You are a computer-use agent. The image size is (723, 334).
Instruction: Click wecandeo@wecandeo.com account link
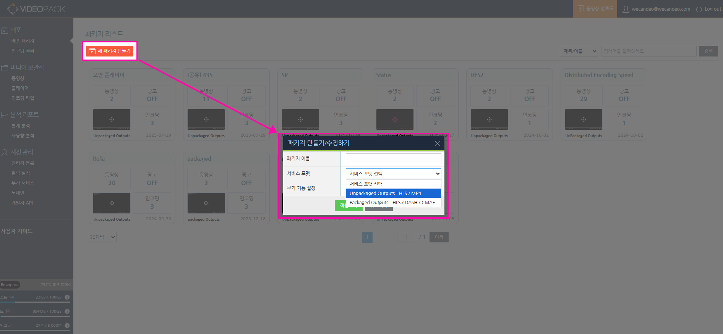[661, 9]
